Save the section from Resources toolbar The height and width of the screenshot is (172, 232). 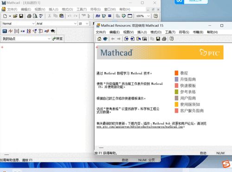tap(158, 39)
